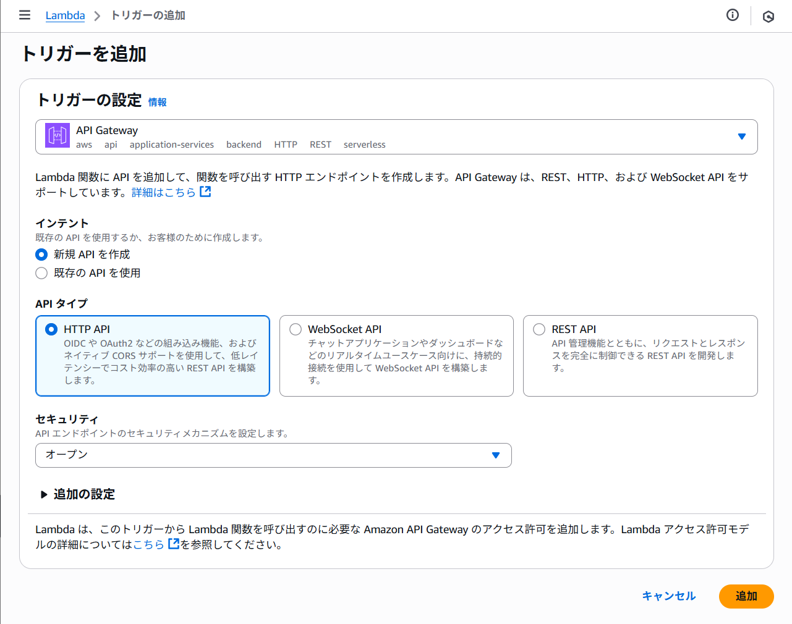792x624 pixels.
Task: Click the purple API Gateway service icon
Action: pos(57,135)
